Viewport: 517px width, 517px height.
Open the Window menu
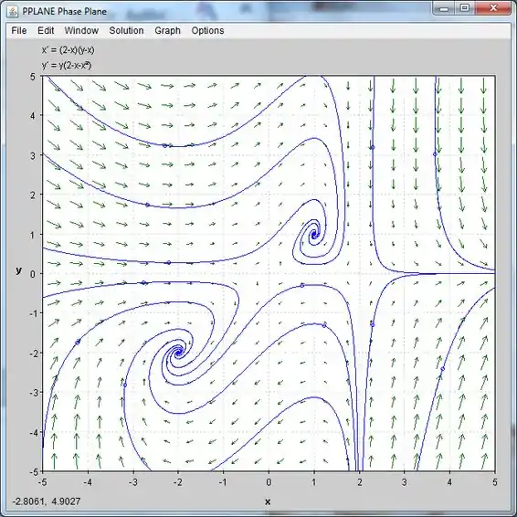click(81, 31)
